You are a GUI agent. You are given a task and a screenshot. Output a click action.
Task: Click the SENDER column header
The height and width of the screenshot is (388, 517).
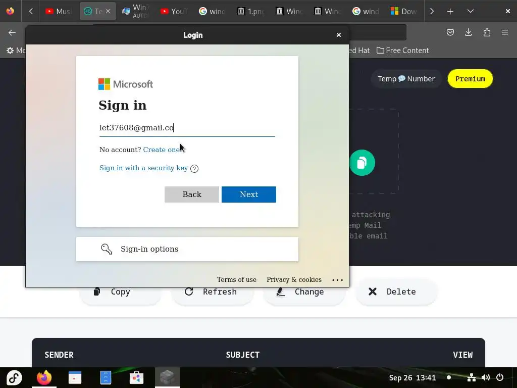pyautogui.click(x=59, y=355)
